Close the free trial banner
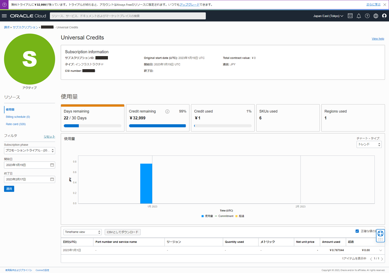 coord(385,5)
